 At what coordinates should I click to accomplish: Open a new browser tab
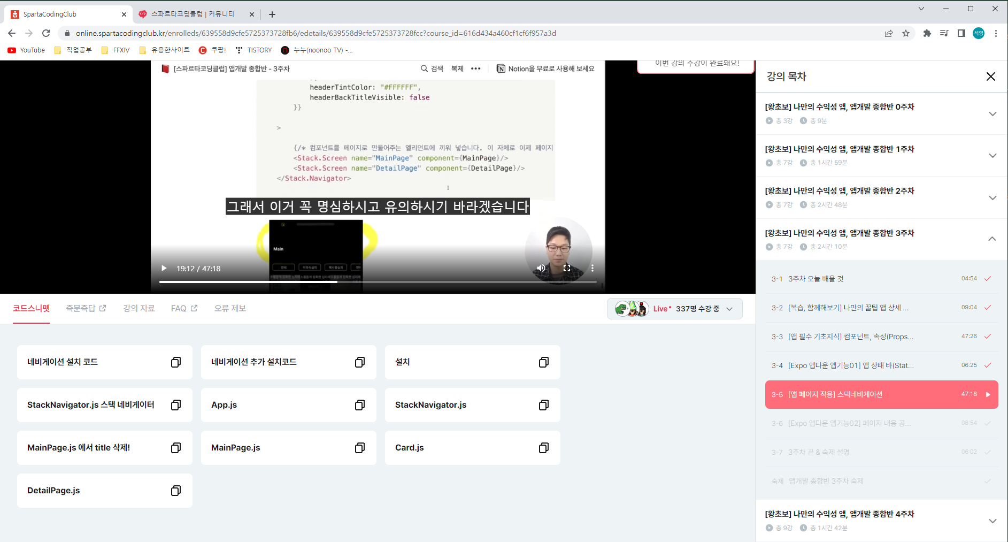(272, 14)
